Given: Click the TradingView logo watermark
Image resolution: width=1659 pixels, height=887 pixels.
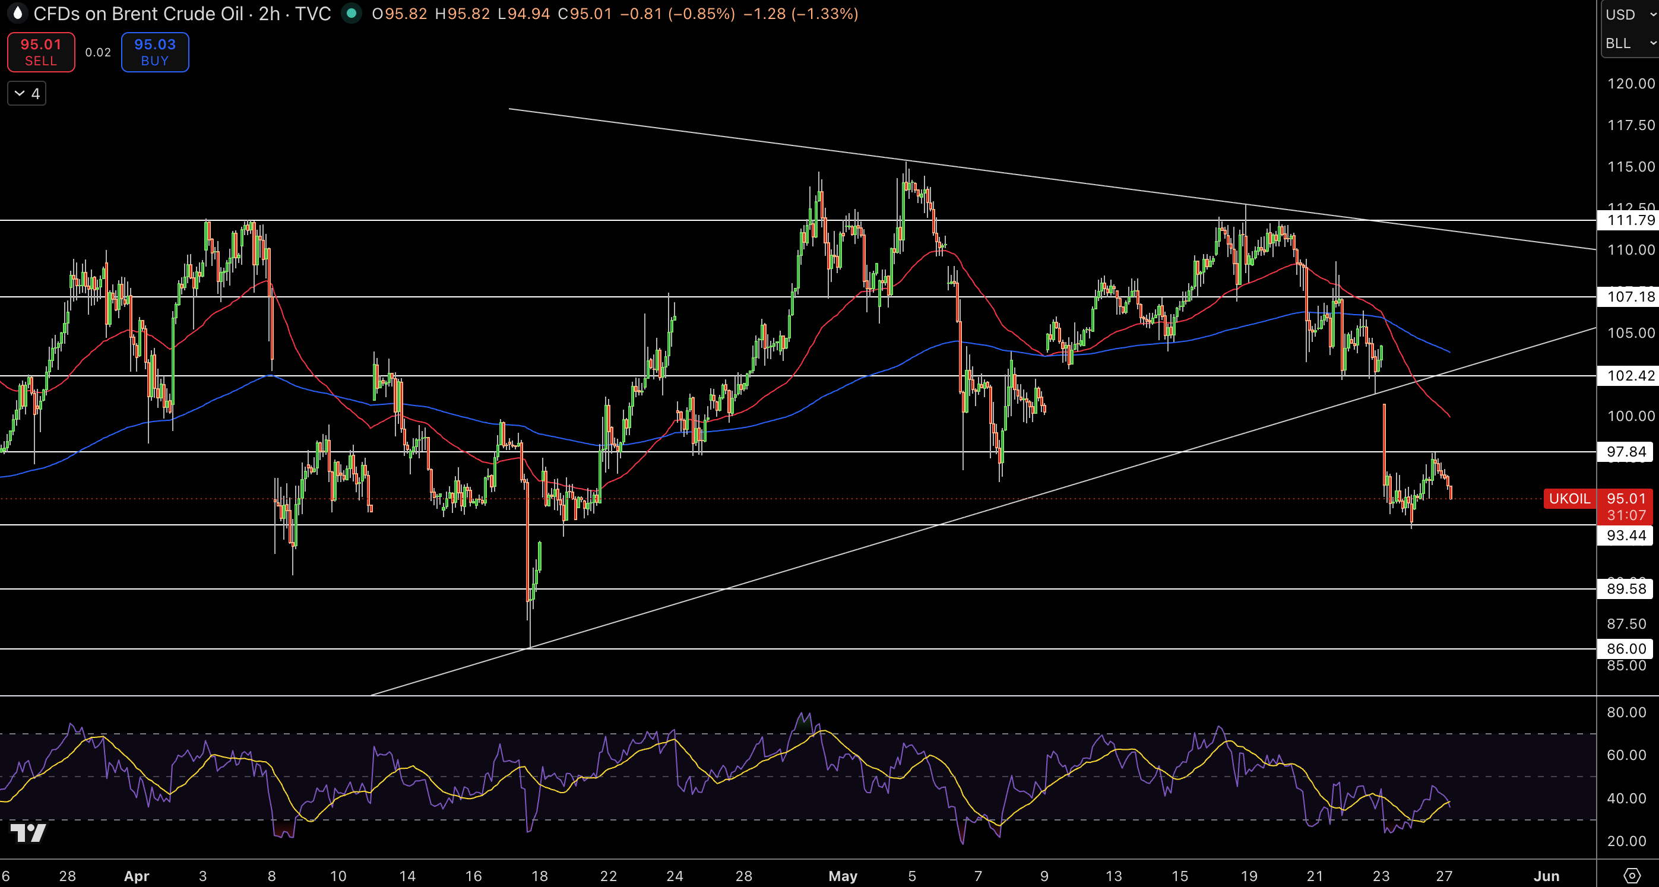Looking at the screenshot, I should 29,833.
